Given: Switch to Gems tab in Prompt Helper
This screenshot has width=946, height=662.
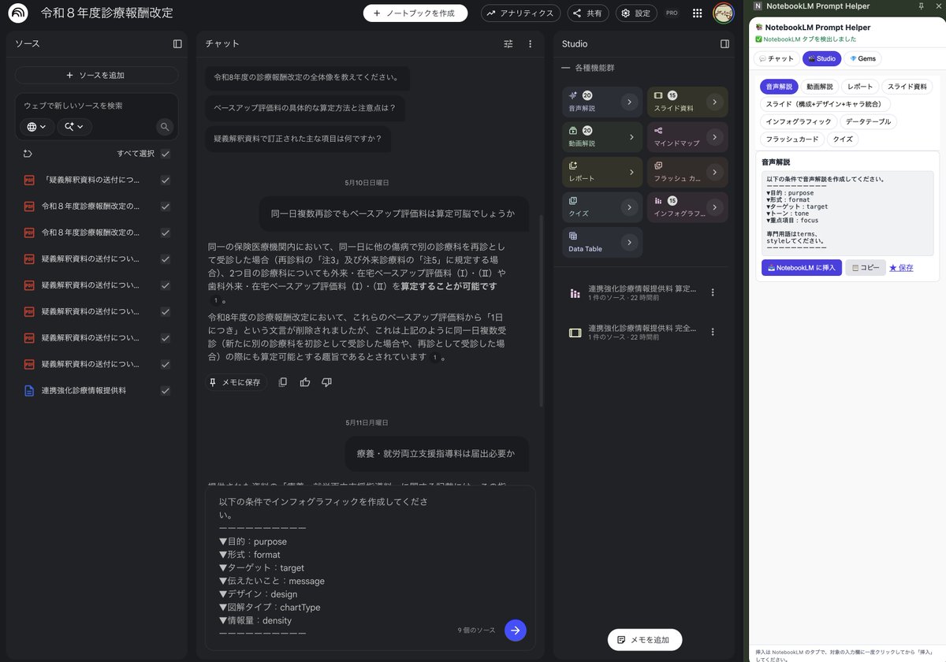Looking at the screenshot, I should point(863,58).
